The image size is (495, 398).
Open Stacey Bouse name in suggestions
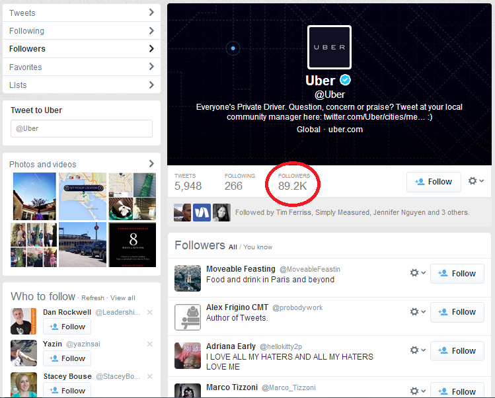67,376
